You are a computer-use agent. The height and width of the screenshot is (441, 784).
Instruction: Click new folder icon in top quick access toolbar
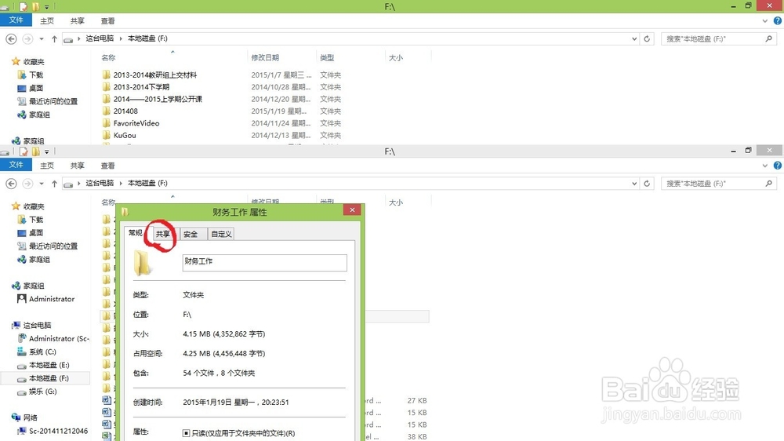(x=36, y=6)
